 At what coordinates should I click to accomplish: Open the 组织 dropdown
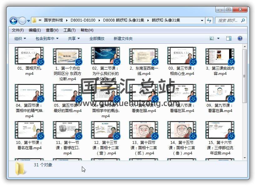pos(20,39)
